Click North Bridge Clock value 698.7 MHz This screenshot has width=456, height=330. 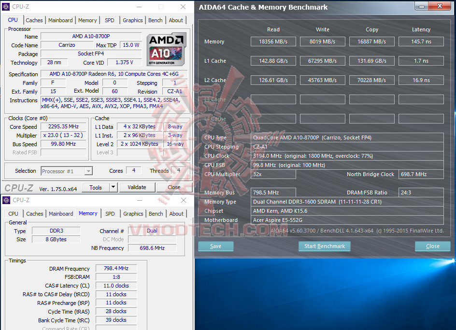click(421, 174)
